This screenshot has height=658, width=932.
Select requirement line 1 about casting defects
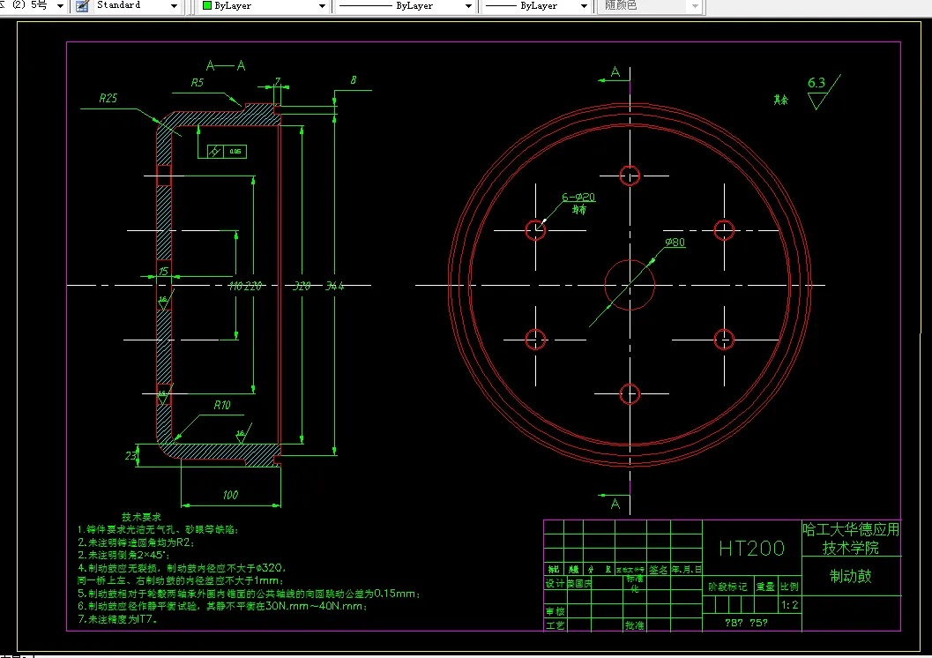pos(158,529)
